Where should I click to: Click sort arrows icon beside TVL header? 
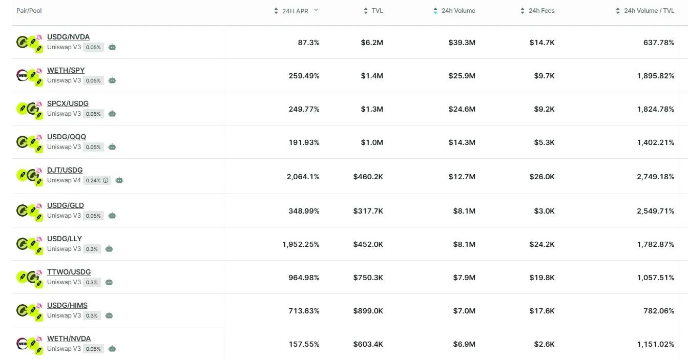point(366,11)
